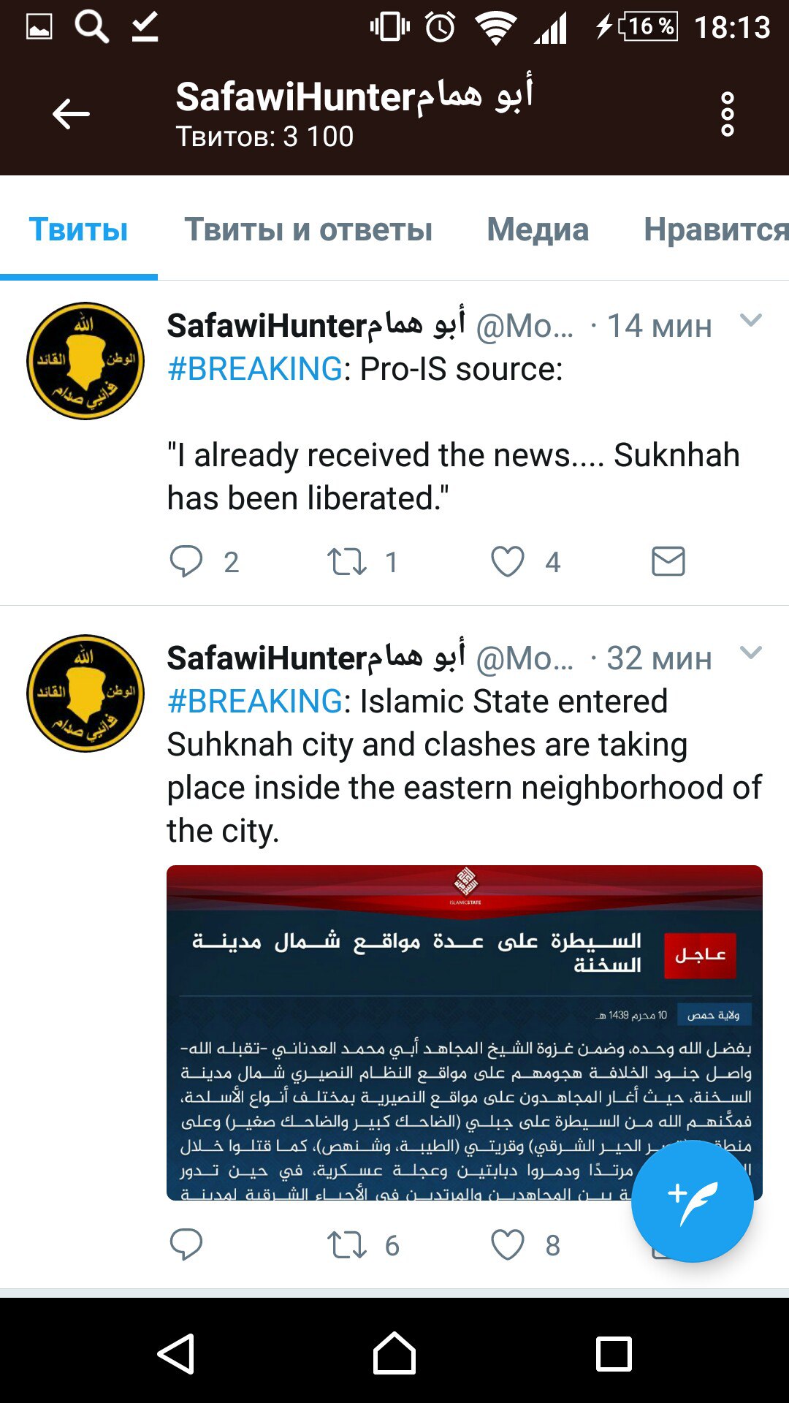This screenshot has width=789, height=1403.
Task: Share first tweet via direct message
Action: [668, 561]
